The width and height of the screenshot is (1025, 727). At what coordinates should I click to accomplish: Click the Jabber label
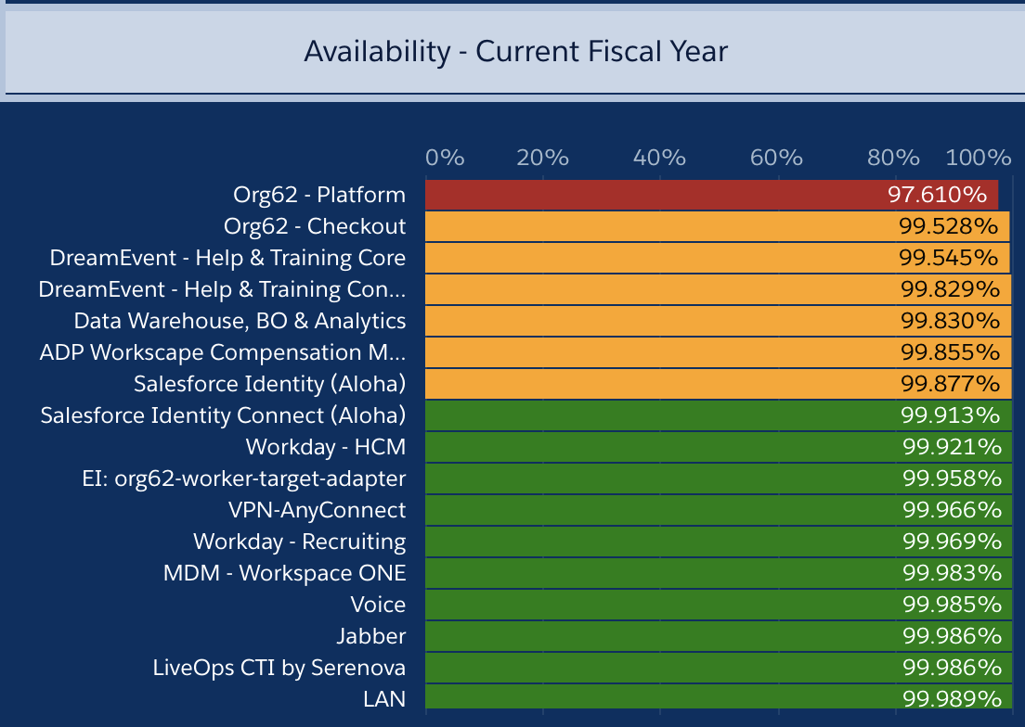click(370, 636)
